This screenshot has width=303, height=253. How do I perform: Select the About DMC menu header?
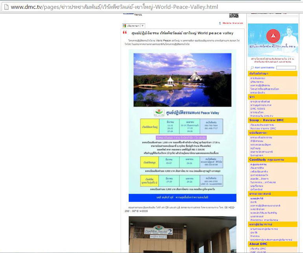pos(258,244)
